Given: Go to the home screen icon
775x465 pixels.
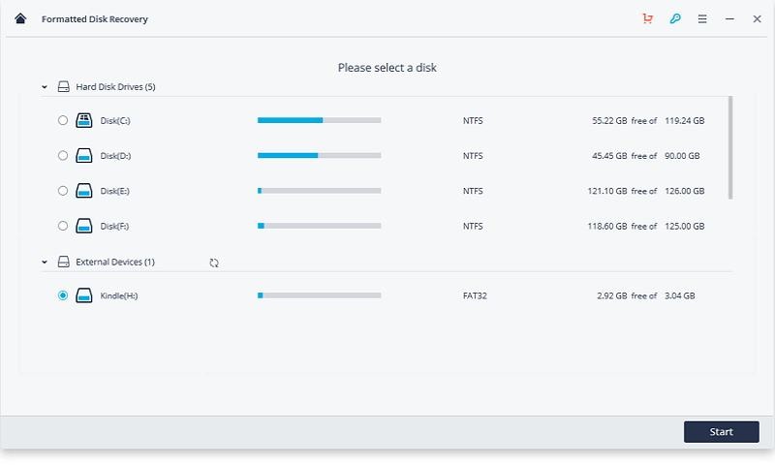Looking at the screenshot, I should point(20,18).
